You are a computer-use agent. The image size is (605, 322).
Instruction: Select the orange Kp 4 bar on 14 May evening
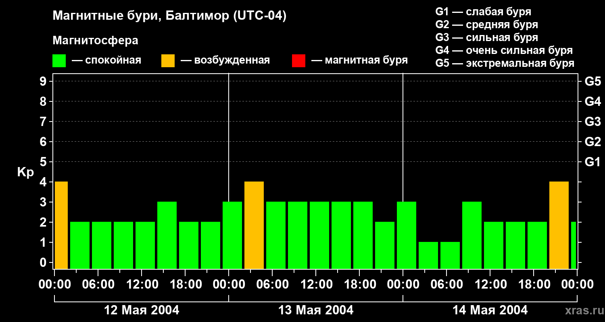click(559, 225)
